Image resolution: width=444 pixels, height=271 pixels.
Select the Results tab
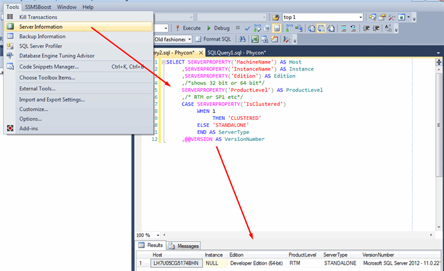[x=151, y=245]
